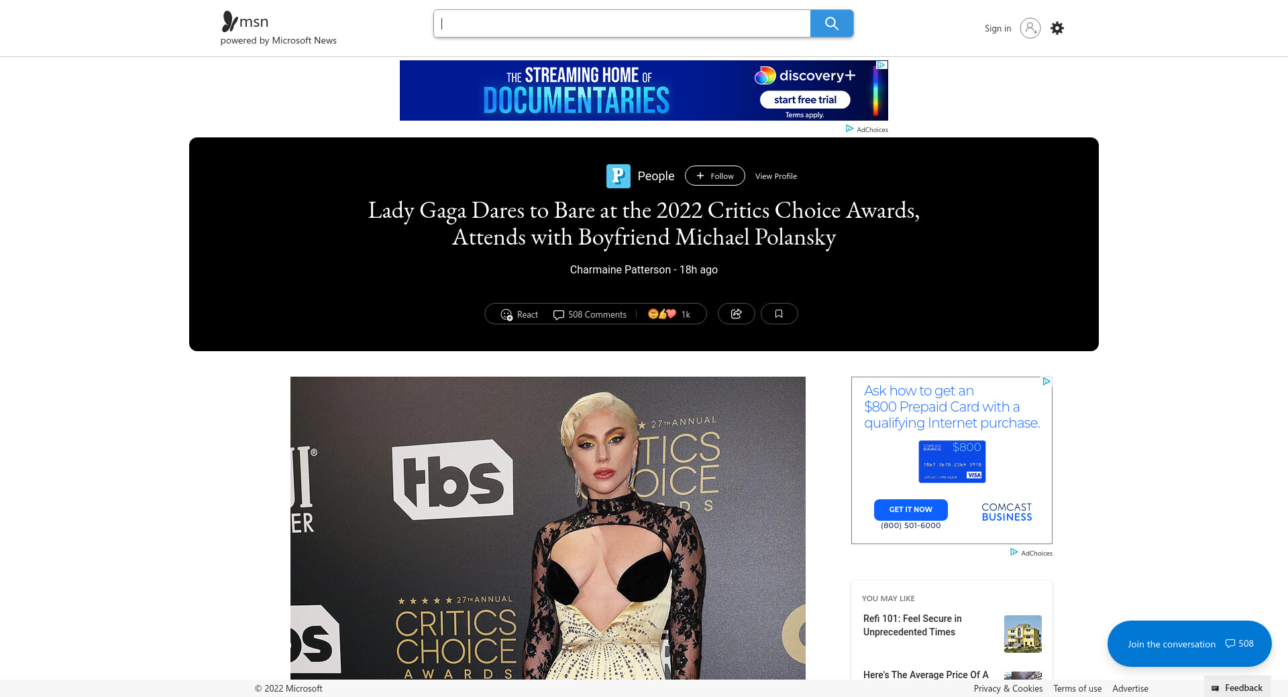Click the People publisher logo
This screenshot has height=697, width=1288.
[618, 176]
